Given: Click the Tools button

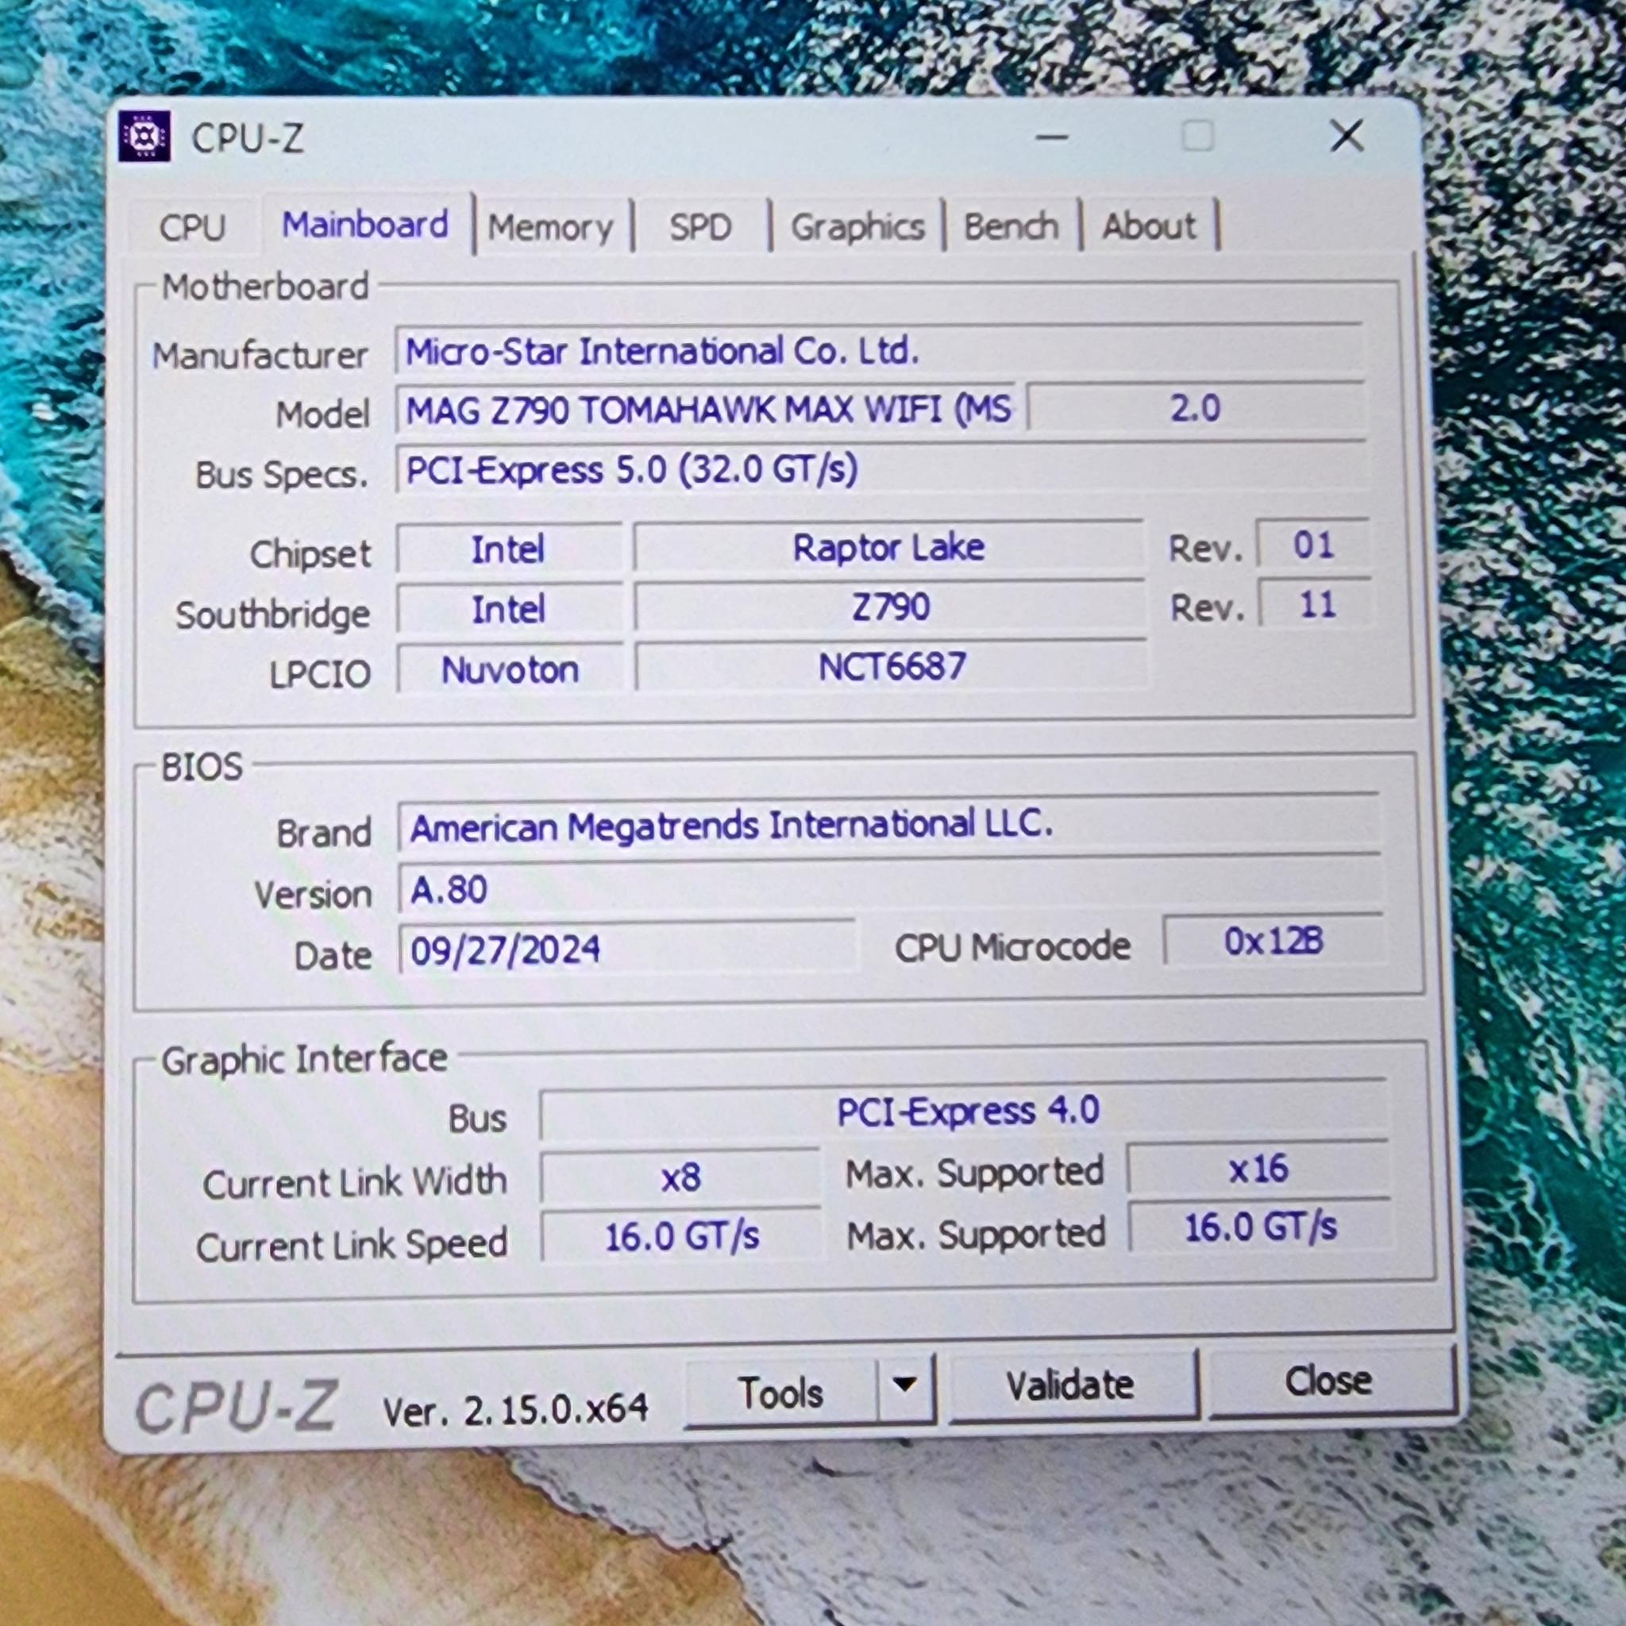Looking at the screenshot, I should [x=780, y=1393].
